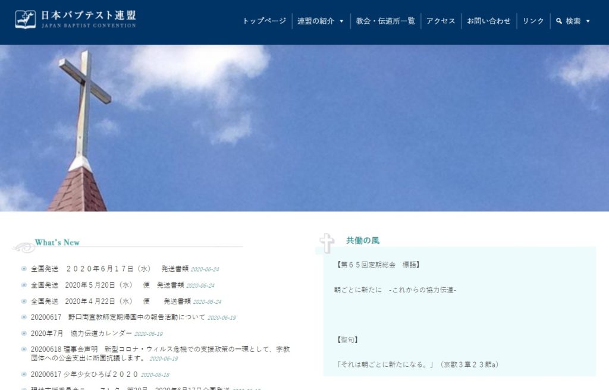
Task: Click the Japan Baptist Convention logo icon
Action: click(25, 20)
